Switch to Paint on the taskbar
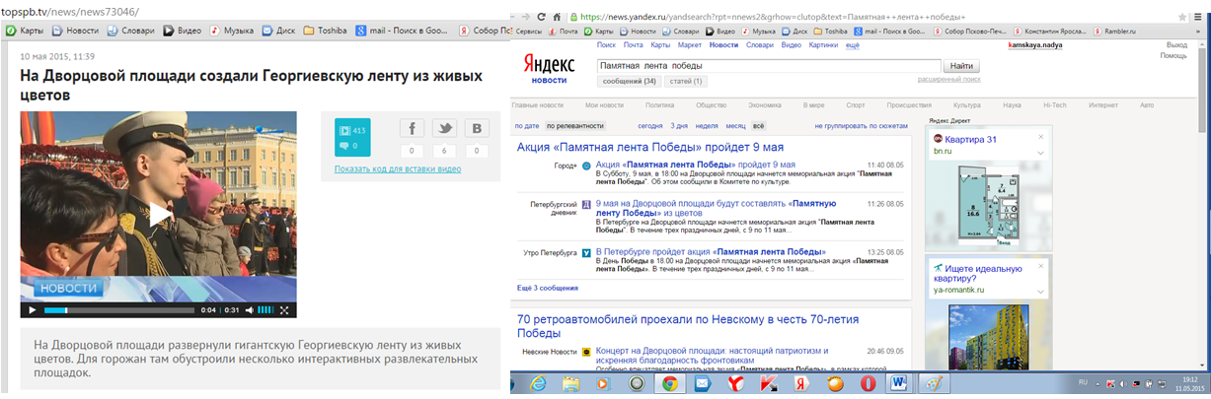Viewport: 1211px width, 399px height. 934,384
